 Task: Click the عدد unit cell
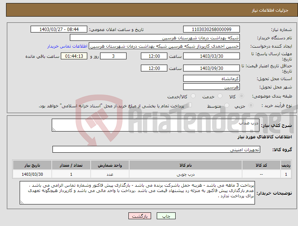(x=110, y=174)
